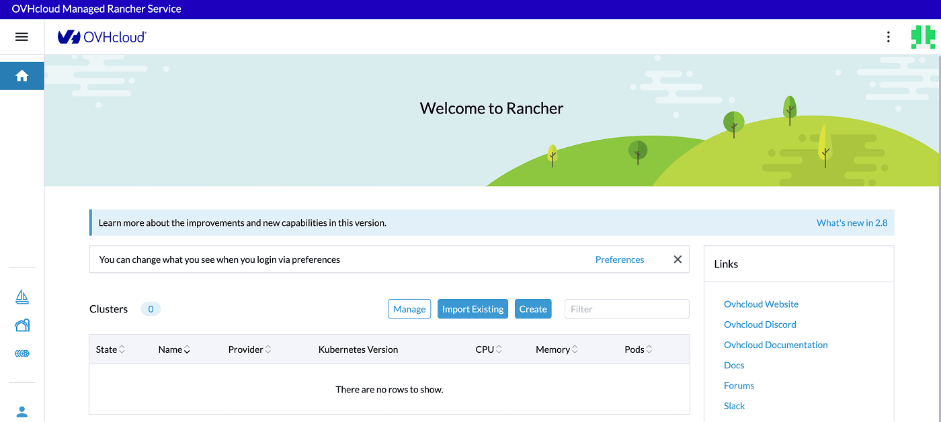Open the three-dot page actions menu

(x=889, y=37)
